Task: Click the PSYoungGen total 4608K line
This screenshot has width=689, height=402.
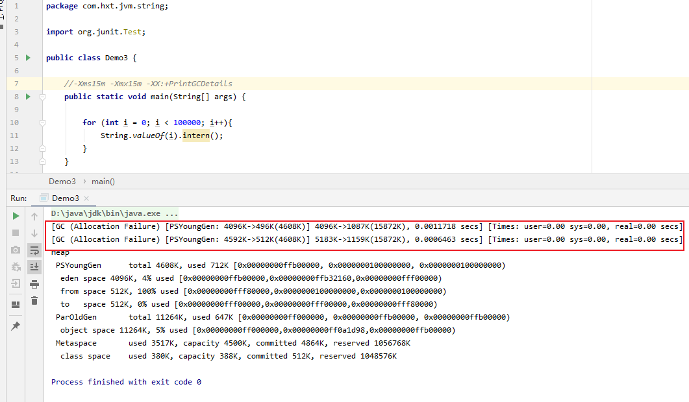Action: tap(281, 265)
